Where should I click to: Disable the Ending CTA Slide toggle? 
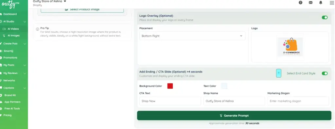click(x=325, y=73)
